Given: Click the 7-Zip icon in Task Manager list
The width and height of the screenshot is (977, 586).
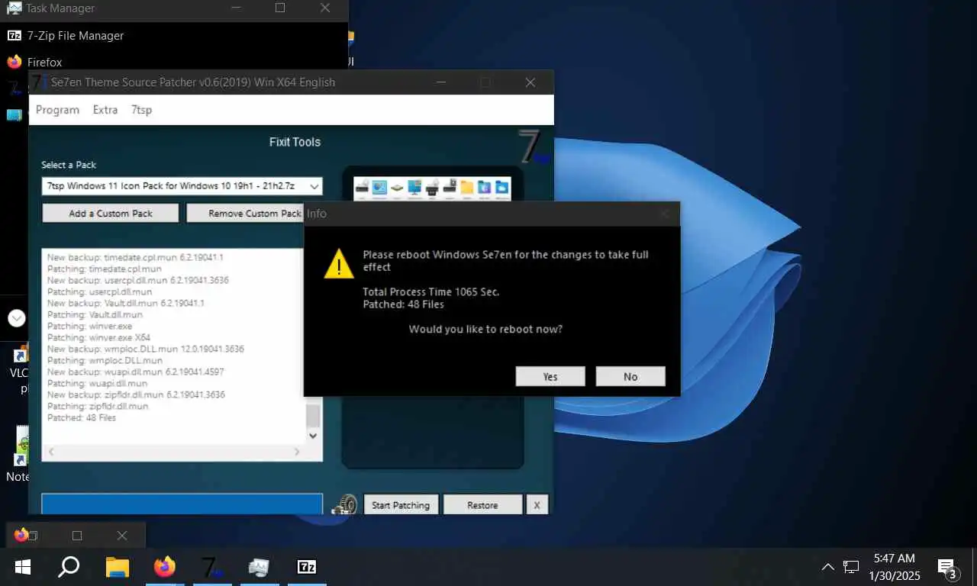Looking at the screenshot, I should (x=14, y=35).
